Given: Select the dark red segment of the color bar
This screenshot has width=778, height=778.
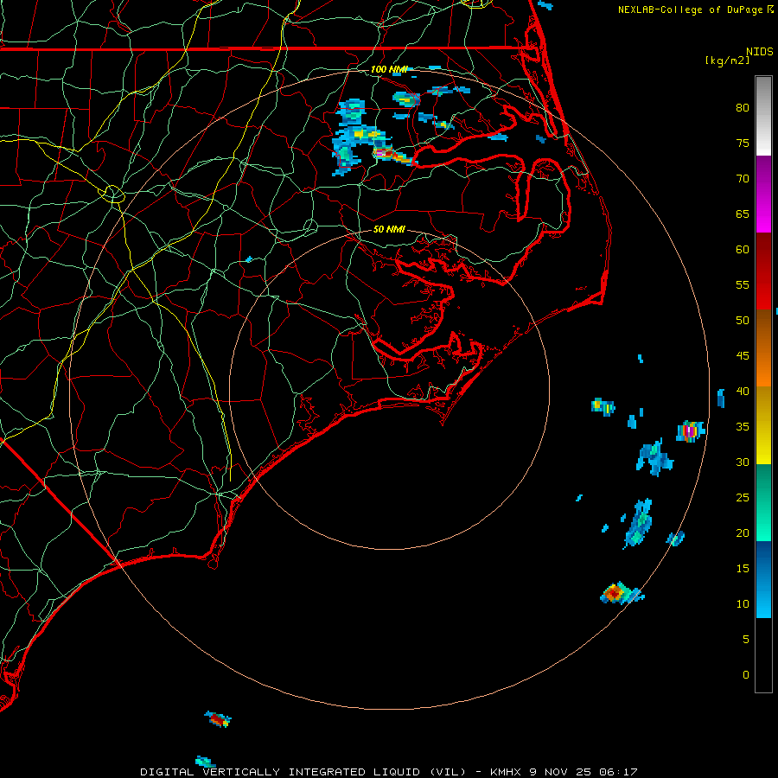Looking at the screenshot, I should pos(763,271).
